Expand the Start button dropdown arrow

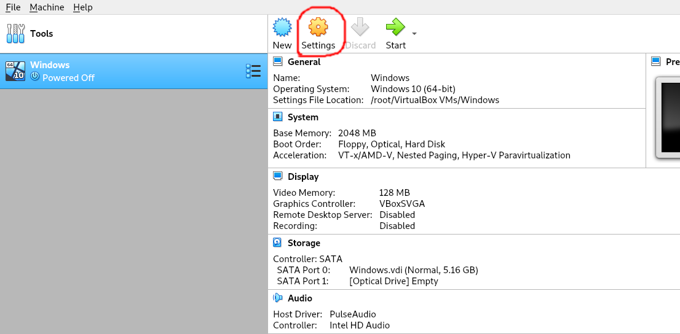point(414,34)
